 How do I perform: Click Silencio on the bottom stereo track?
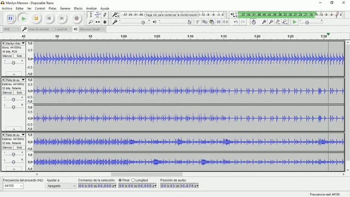(x=7, y=147)
